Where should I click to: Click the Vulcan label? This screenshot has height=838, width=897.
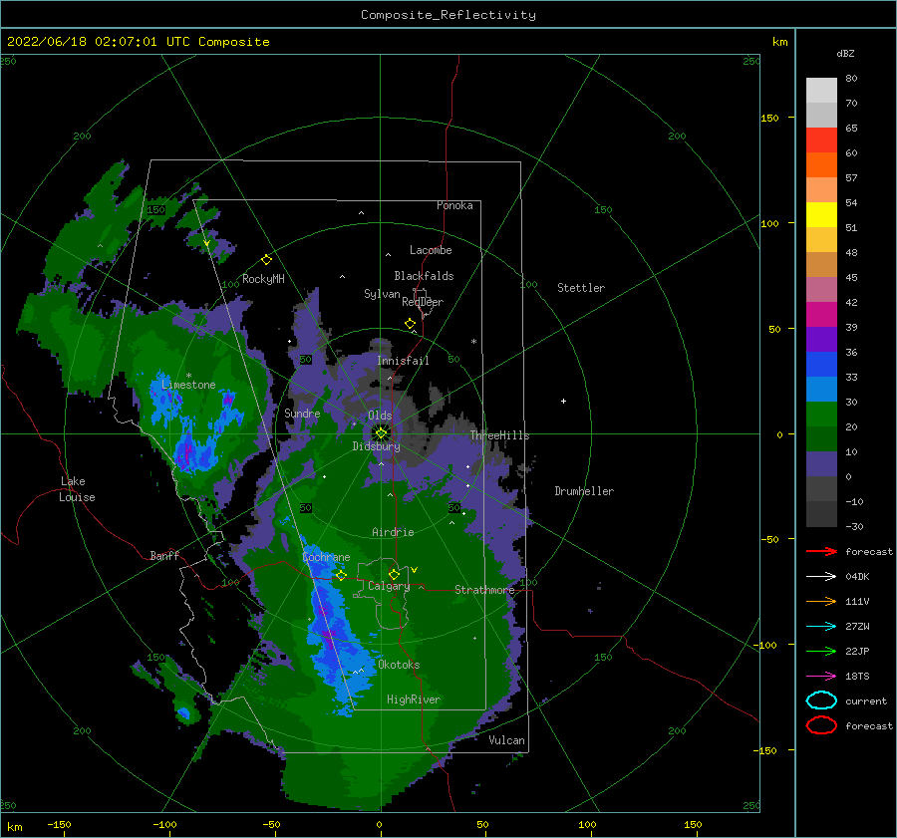506,740
